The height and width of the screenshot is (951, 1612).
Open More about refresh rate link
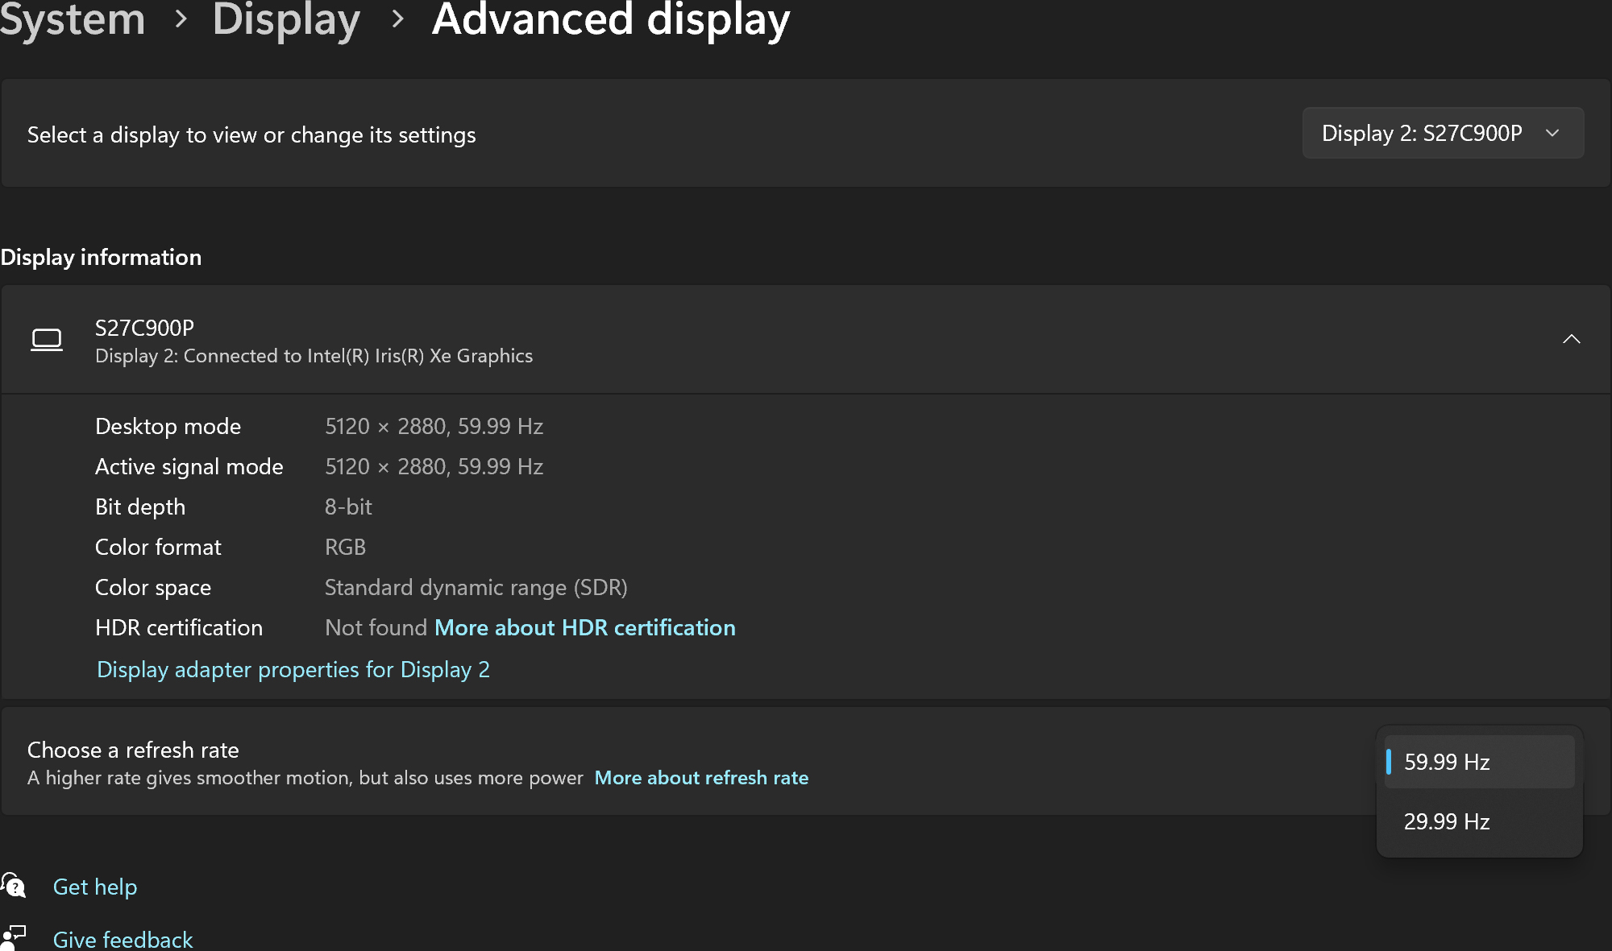[x=701, y=778]
